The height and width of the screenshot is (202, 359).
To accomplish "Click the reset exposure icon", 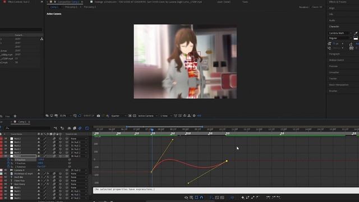I will click(x=194, y=116).
